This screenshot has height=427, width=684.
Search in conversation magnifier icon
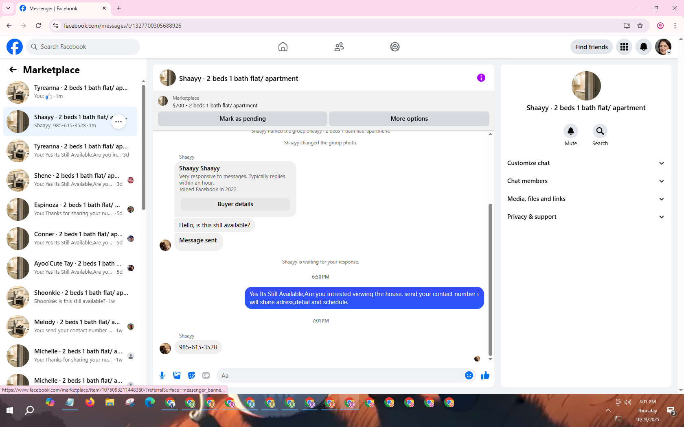(600, 131)
